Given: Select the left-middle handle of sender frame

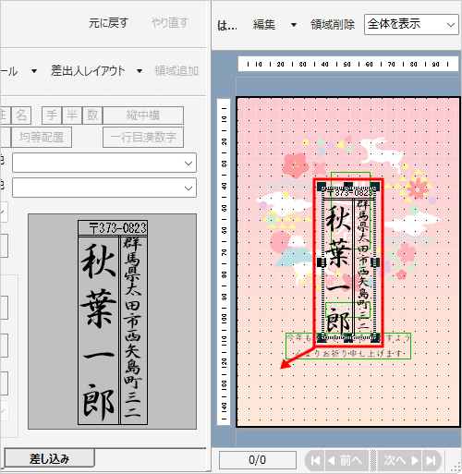Looking at the screenshot, I should click(x=322, y=262).
